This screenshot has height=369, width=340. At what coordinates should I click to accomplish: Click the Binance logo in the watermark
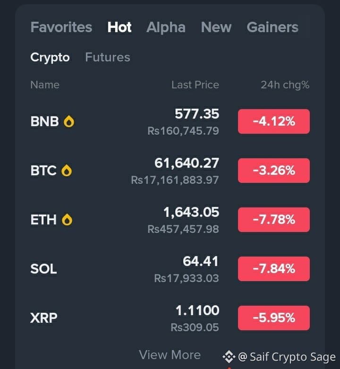click(229, 357)
